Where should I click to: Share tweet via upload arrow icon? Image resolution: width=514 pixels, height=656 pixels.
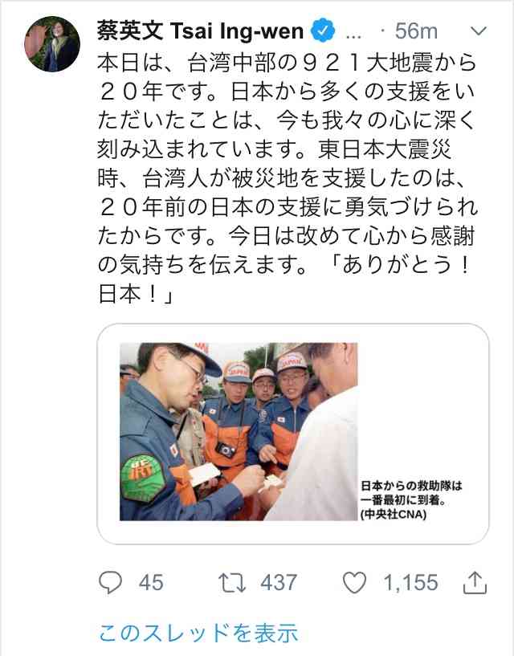tap(475, 582)
